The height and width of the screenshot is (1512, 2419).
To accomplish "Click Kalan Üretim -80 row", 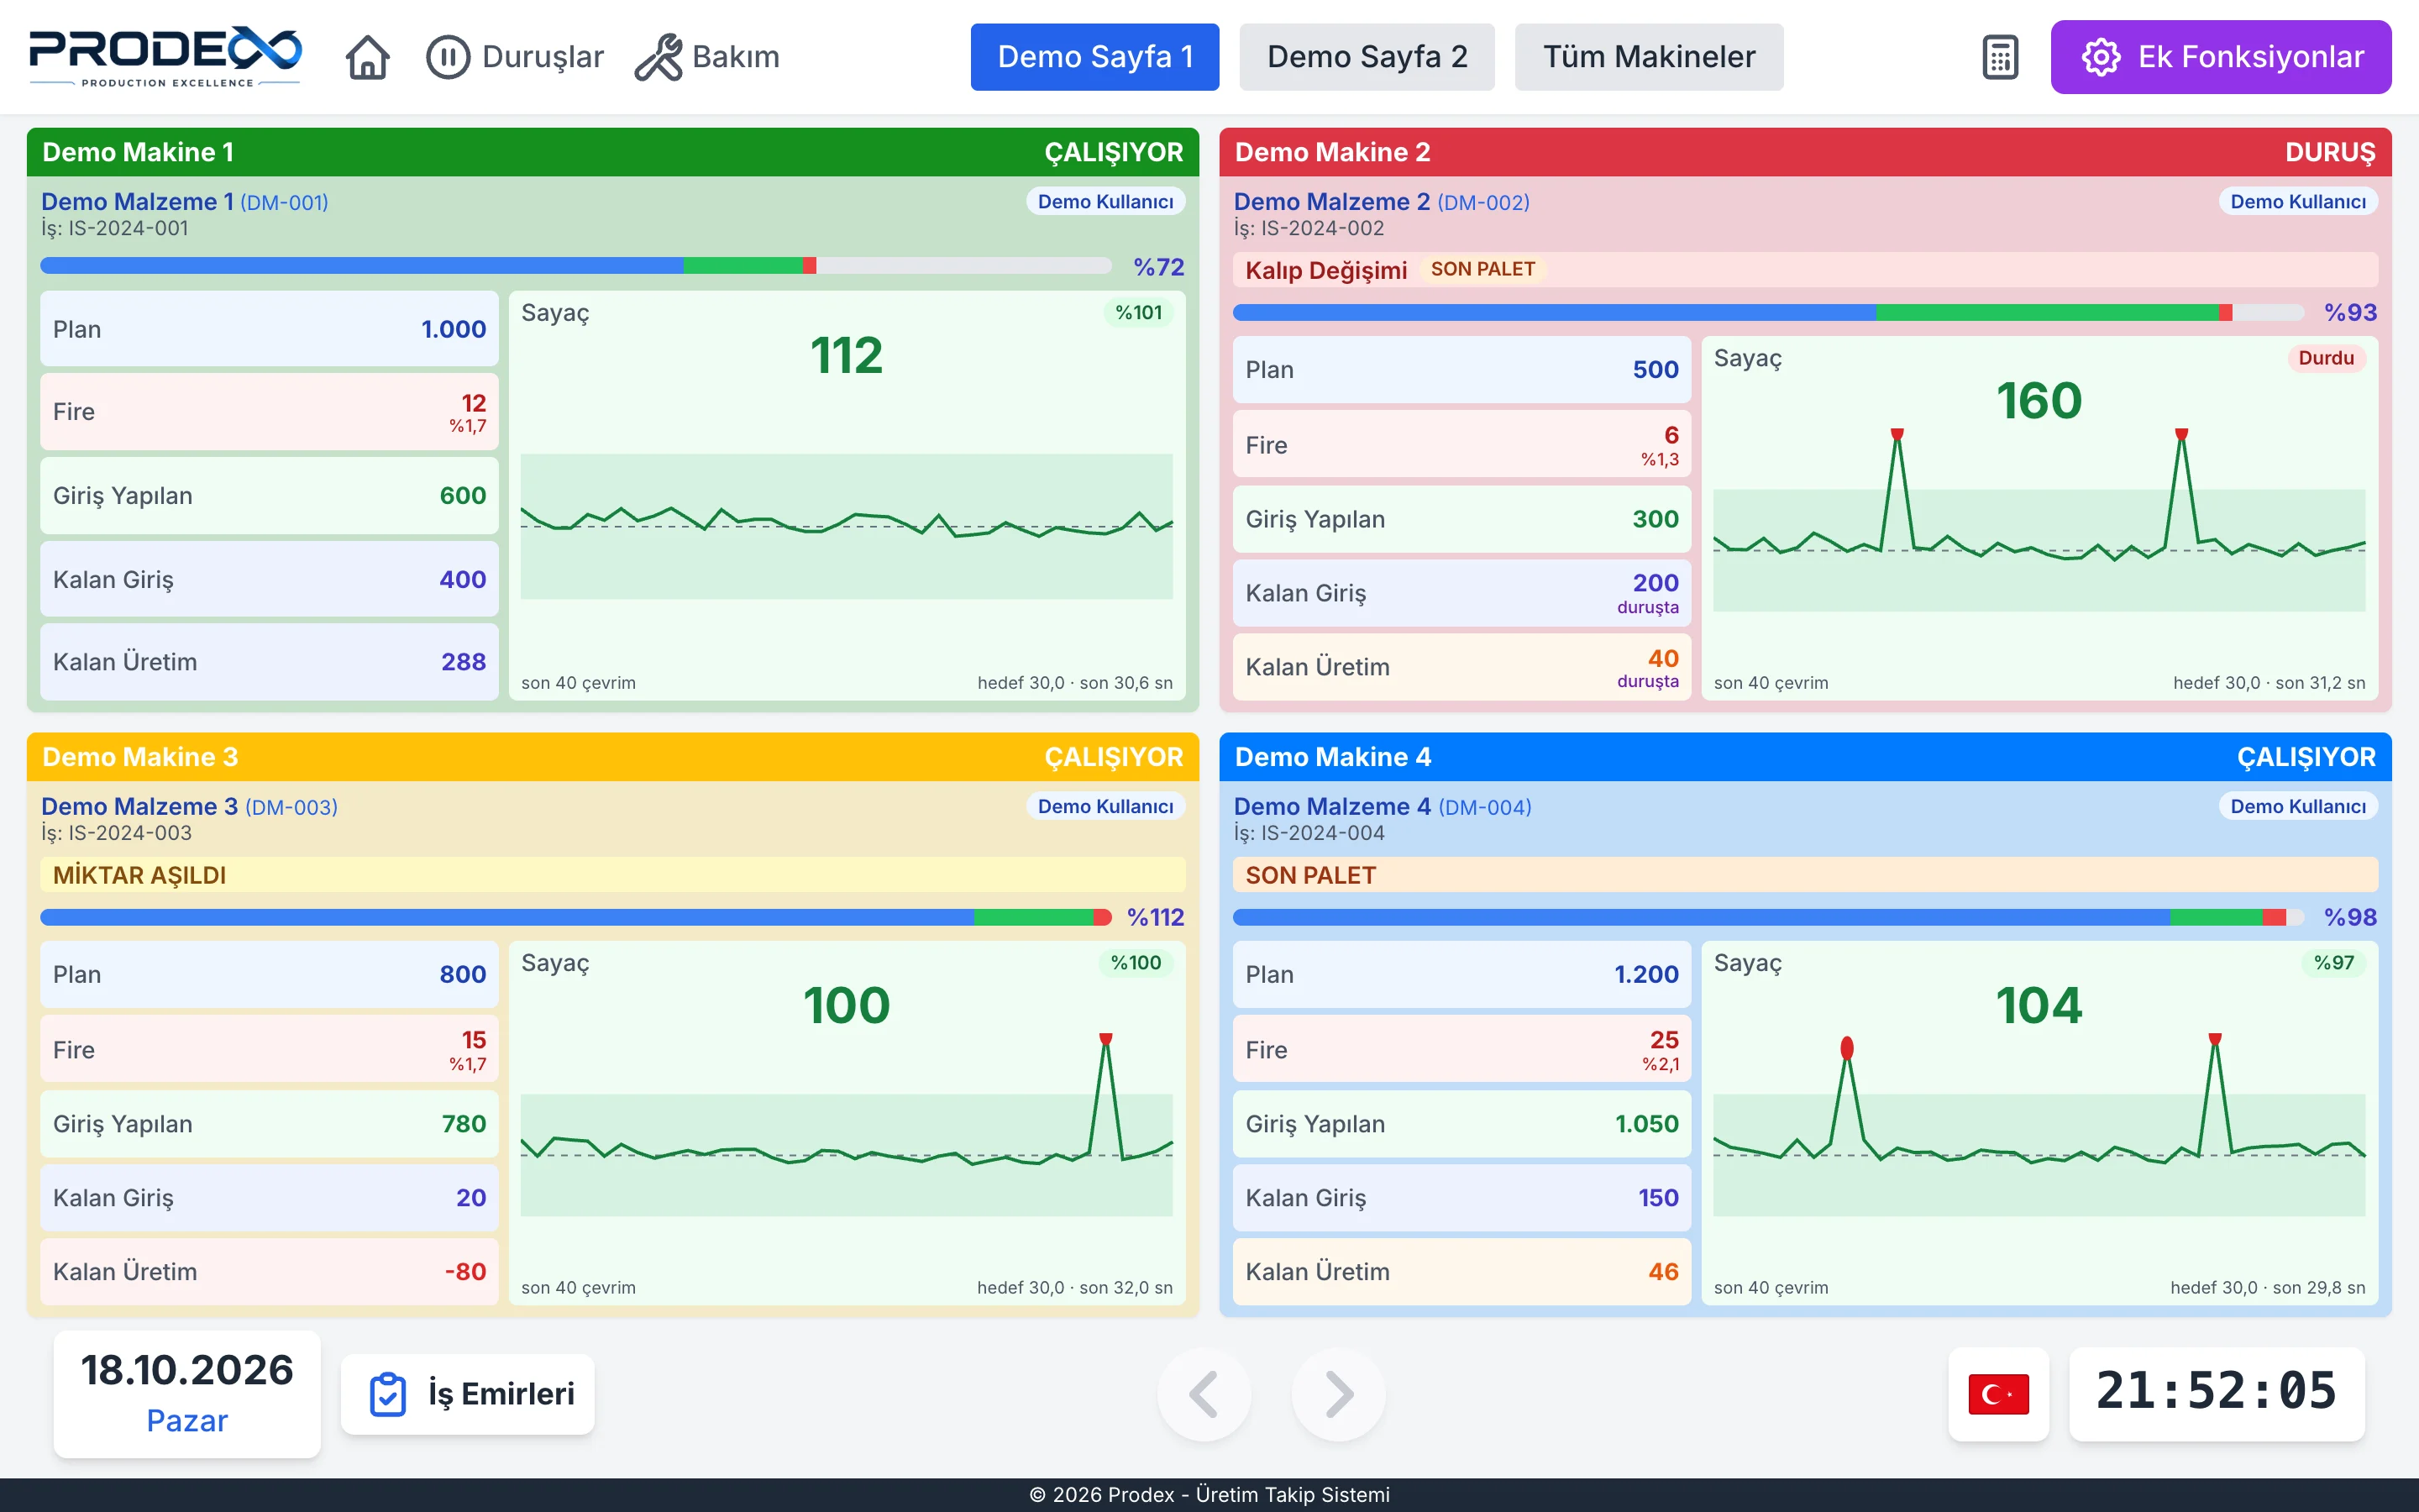I will pyautogui.click(x=269, y=1272).
